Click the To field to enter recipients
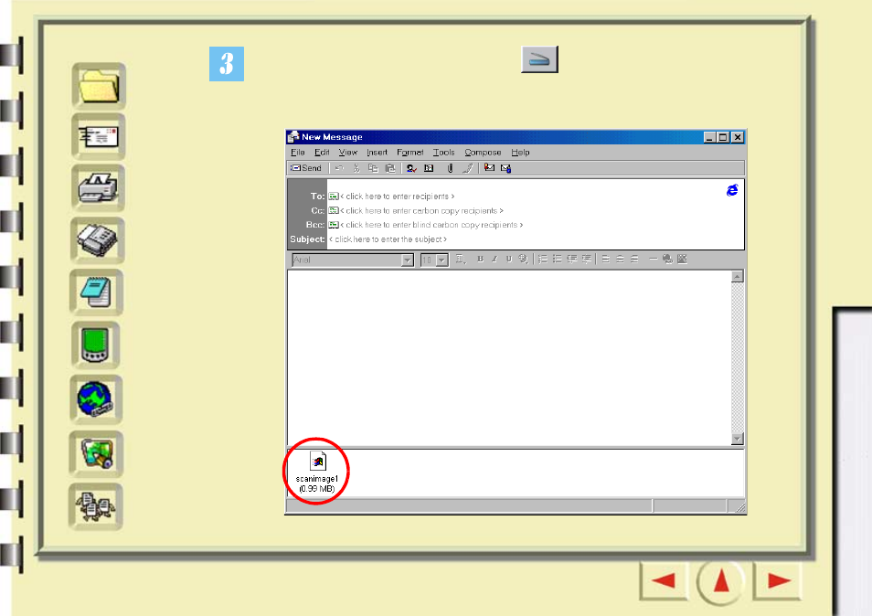 point(397,196)
